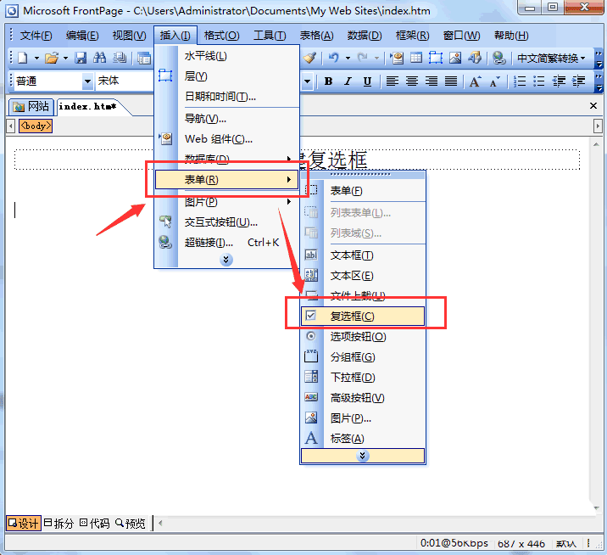607x555 pixels.
Task: Expand the form submenu's hidden items chevron
Action: (x=362, y=456)
